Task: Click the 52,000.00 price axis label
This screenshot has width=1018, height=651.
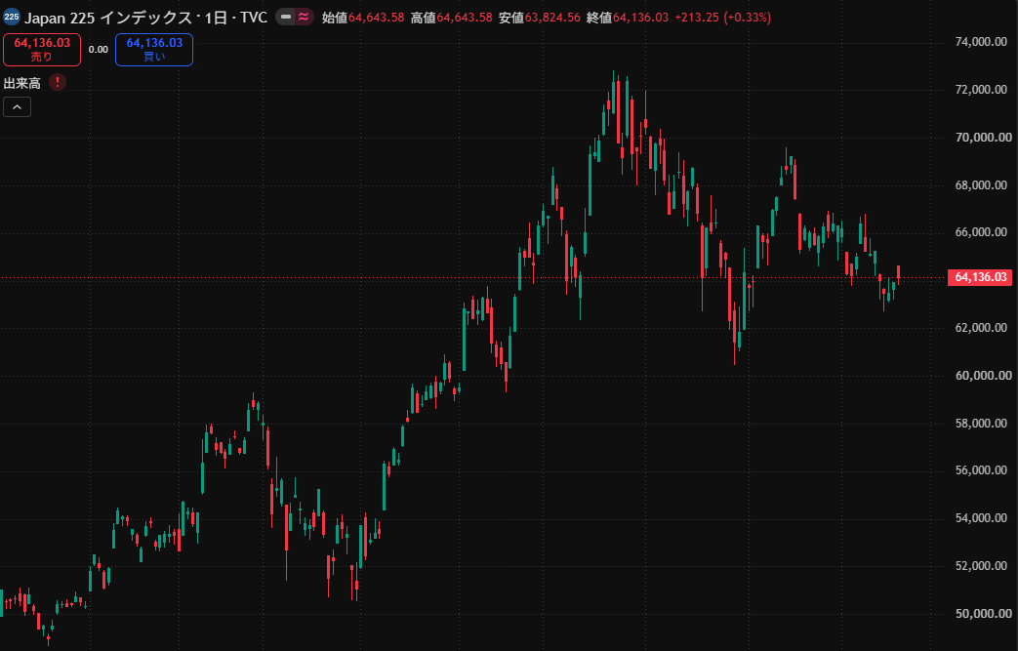Action: point(981,566)
